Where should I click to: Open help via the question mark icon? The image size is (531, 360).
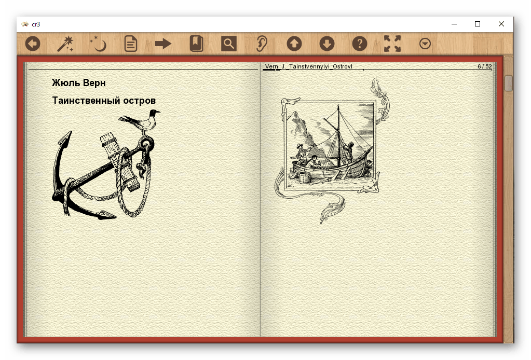click(360, 44)
